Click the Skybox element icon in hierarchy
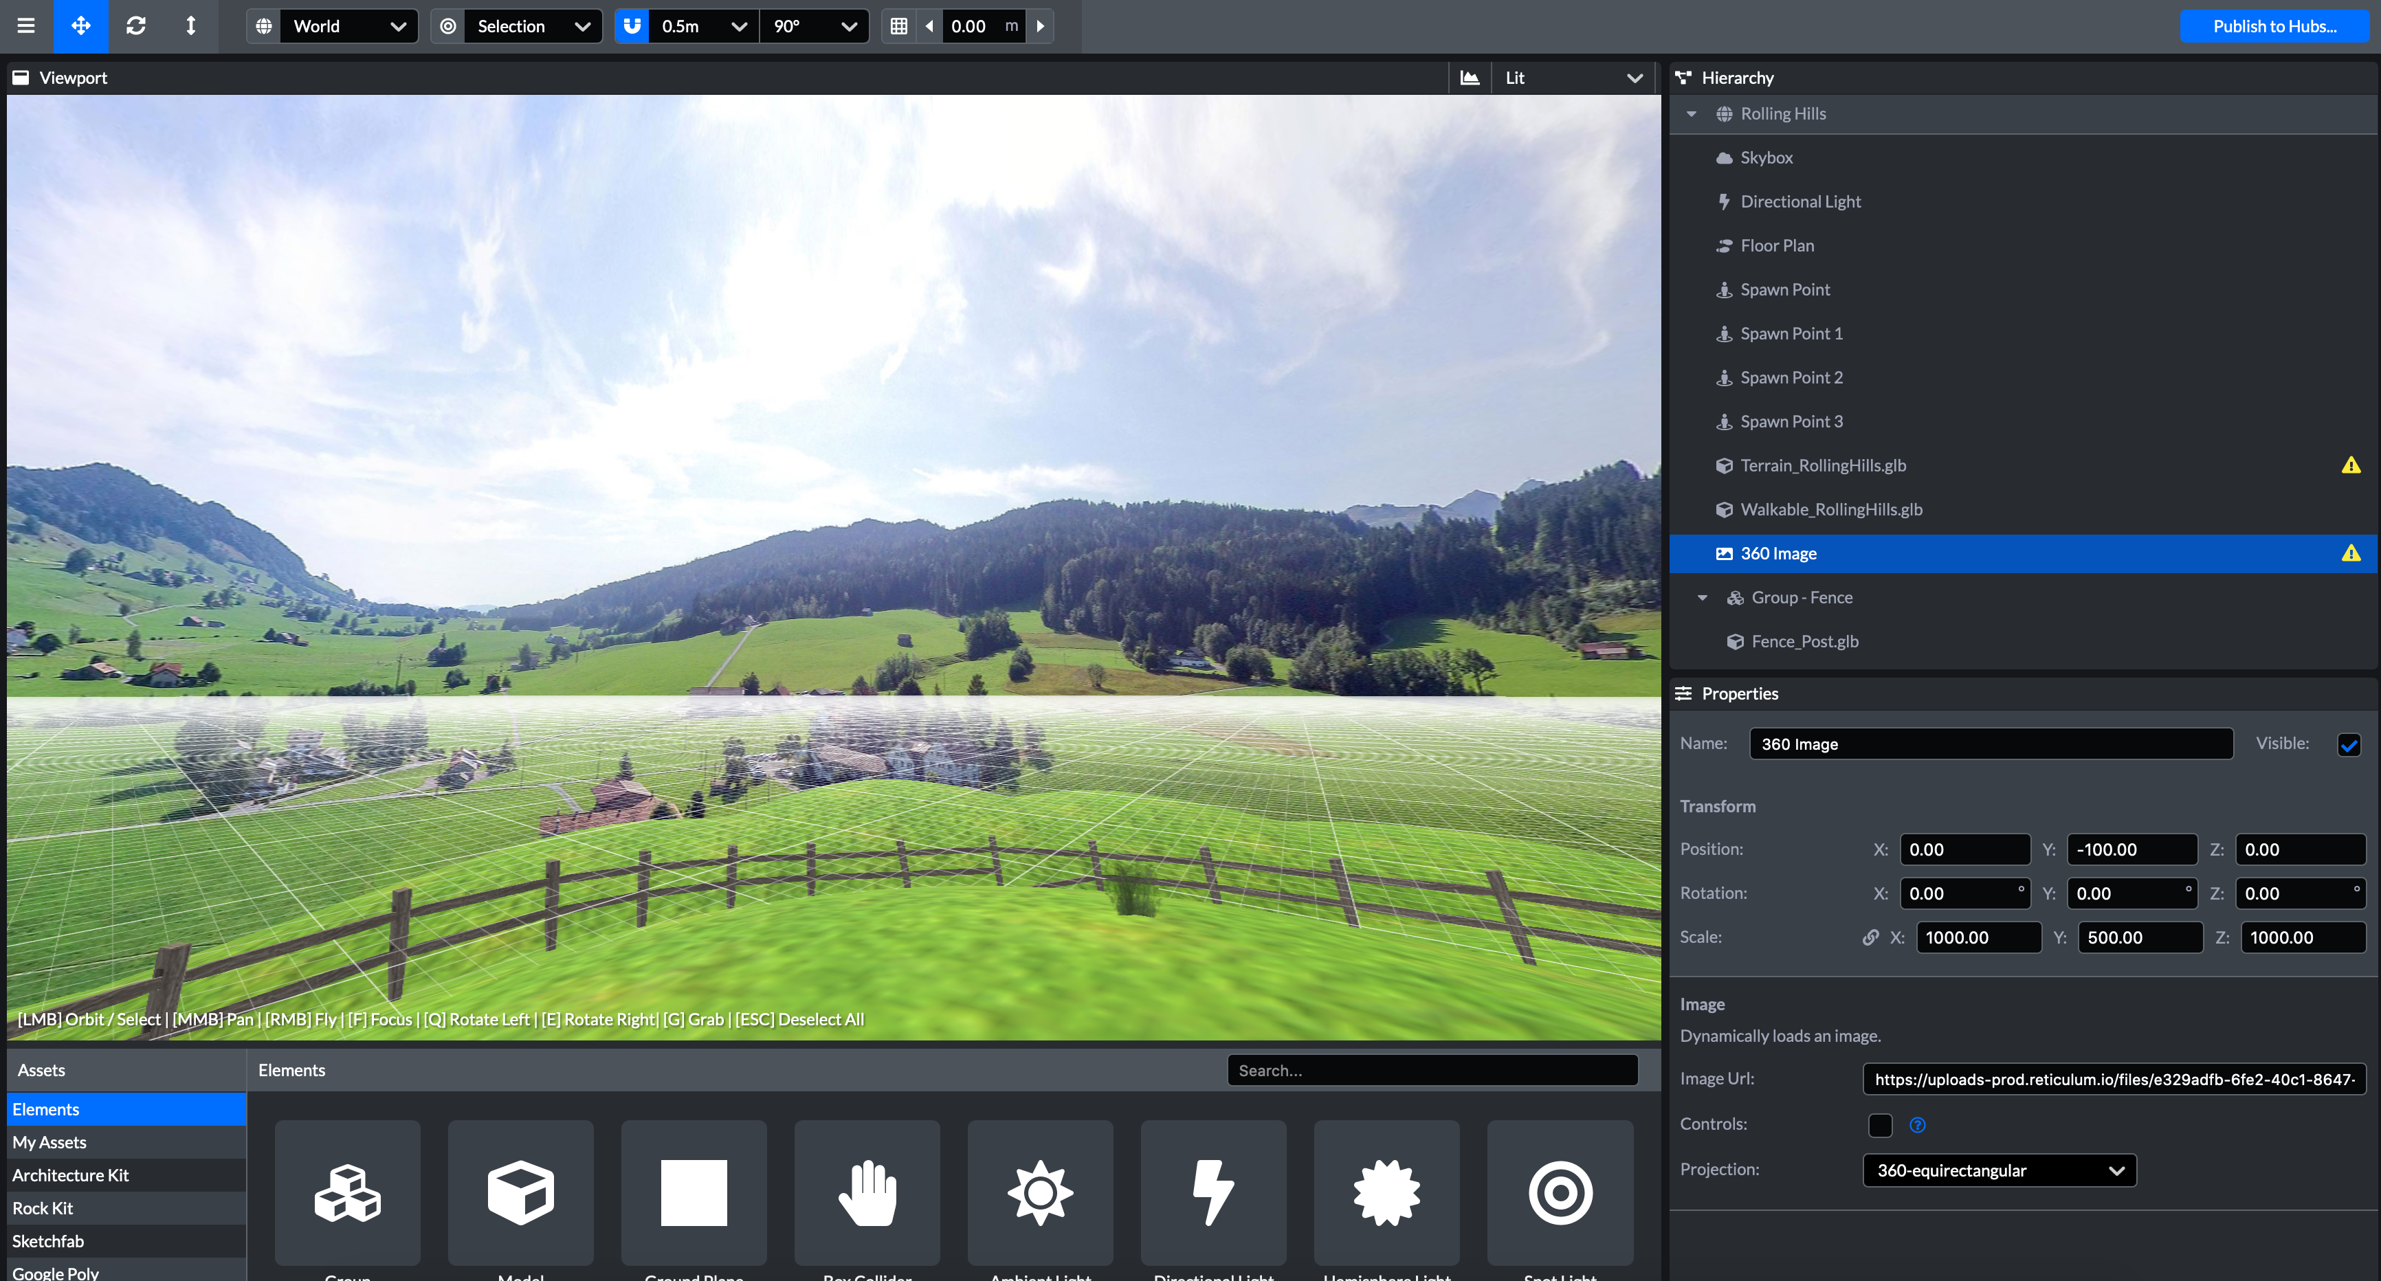 tap(1725, 156)
